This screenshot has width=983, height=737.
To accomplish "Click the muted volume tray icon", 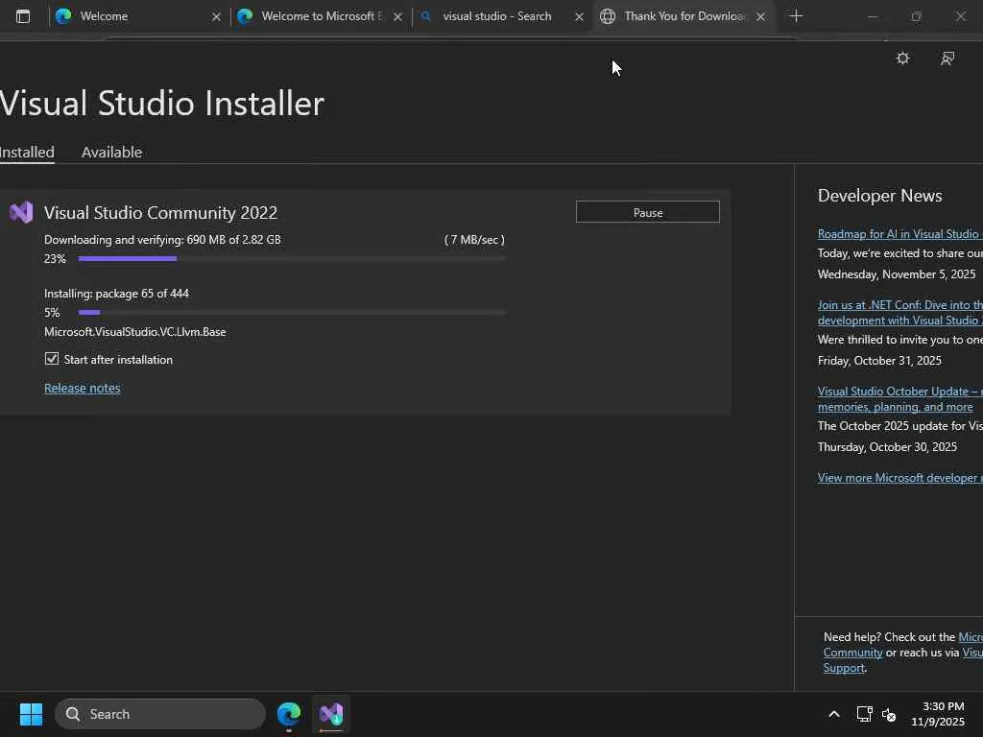I will pos(889,714).
